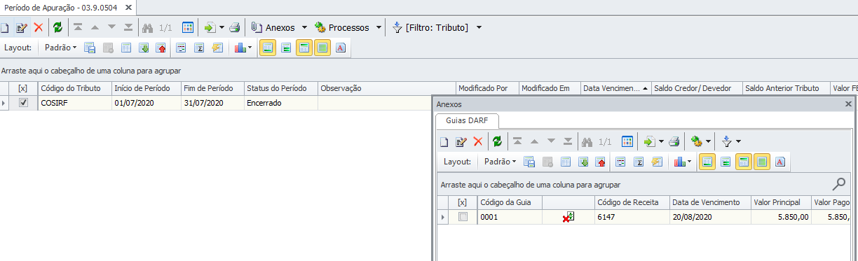Screen dimensions: 858x261
Task: Expand the Anexos button dropdown arrow
Action: click(x=304, y=28)
